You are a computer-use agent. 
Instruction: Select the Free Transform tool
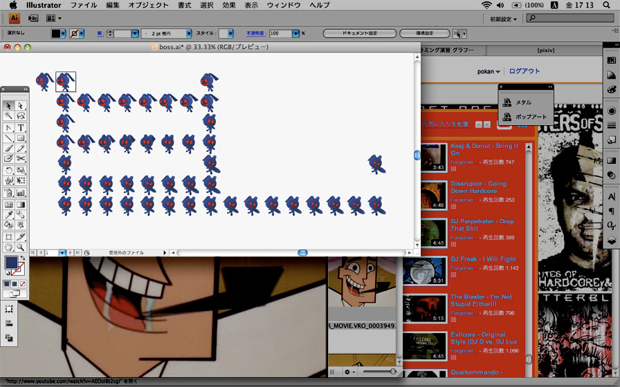[x=21, y=180]
